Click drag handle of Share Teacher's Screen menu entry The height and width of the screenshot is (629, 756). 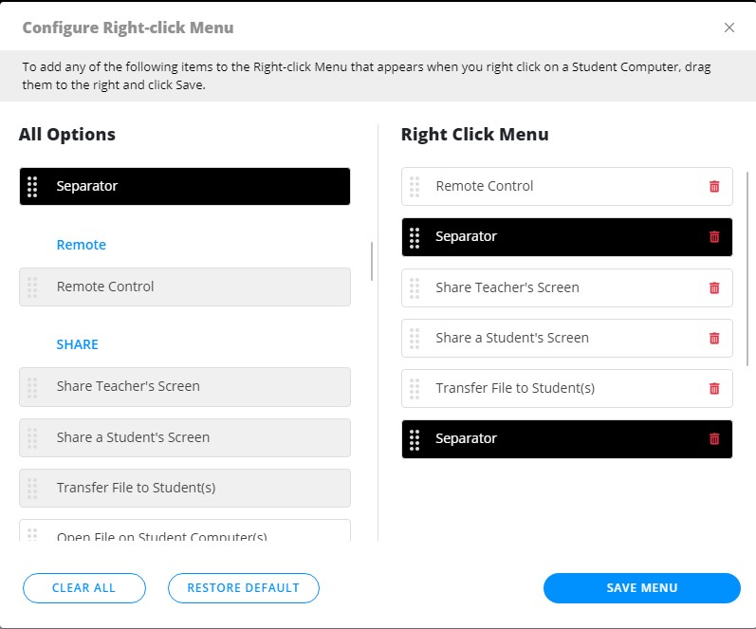415,287
